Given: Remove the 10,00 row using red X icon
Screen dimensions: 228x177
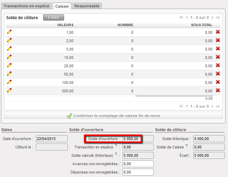Looking at the screenshot, I should 218,57.
